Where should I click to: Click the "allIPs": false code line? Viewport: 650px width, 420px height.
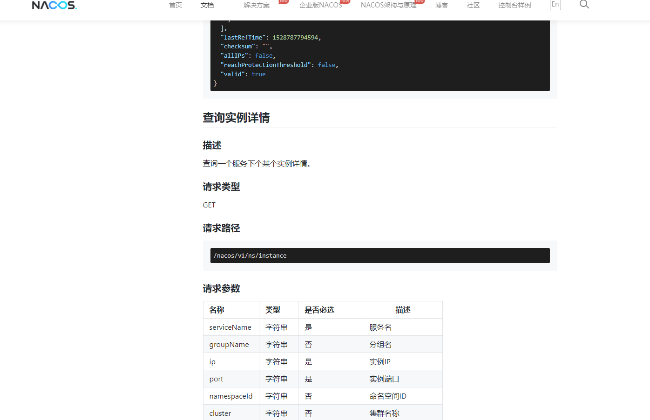click(x=248, y=55)
